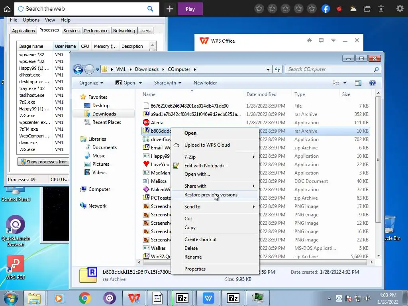Click the Search the web box

pyautogui.click(x=83, y=9)
